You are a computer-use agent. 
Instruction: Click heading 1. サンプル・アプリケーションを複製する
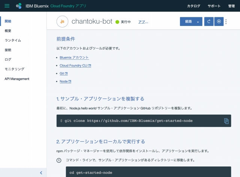100,98
